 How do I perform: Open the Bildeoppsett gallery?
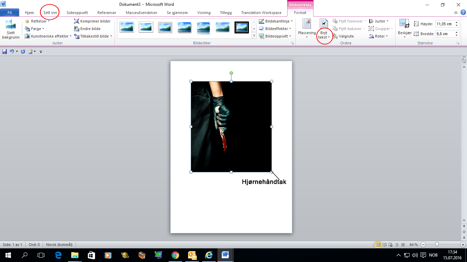(276, 36)
